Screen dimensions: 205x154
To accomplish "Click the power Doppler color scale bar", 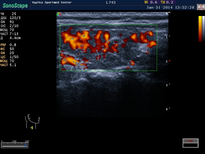I will click(x=200, y=29).
